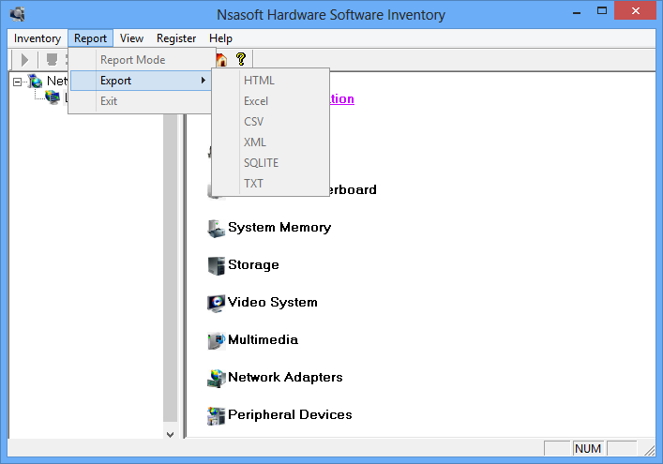The height and width of the screenshot is (464, 663).
Task: Export report as TXT
Action: coord(271,184)
